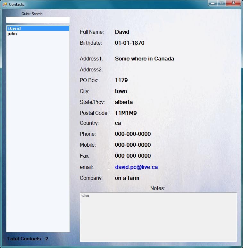Click the province value alberta
Image resolution: width=243 pixels, height=248 pixels.
point(124,102)
